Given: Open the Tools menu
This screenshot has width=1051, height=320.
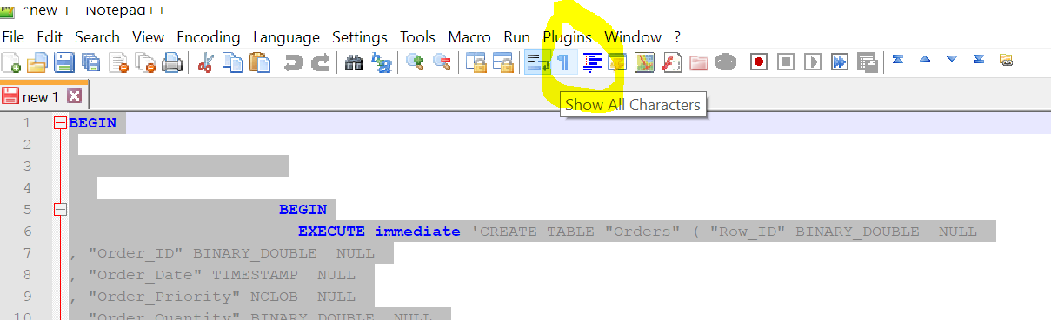Looking at the screenshot, I should point(418,37).
